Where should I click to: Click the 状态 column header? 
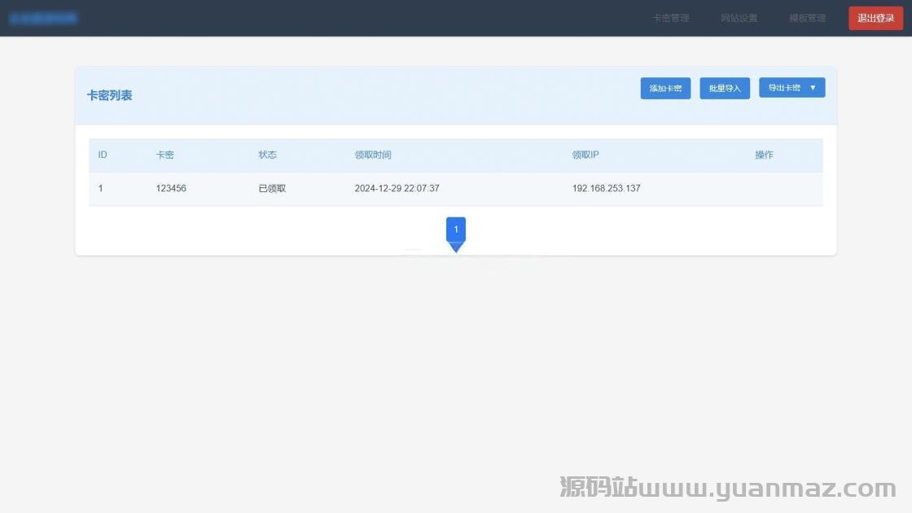(x=268, y=155)
